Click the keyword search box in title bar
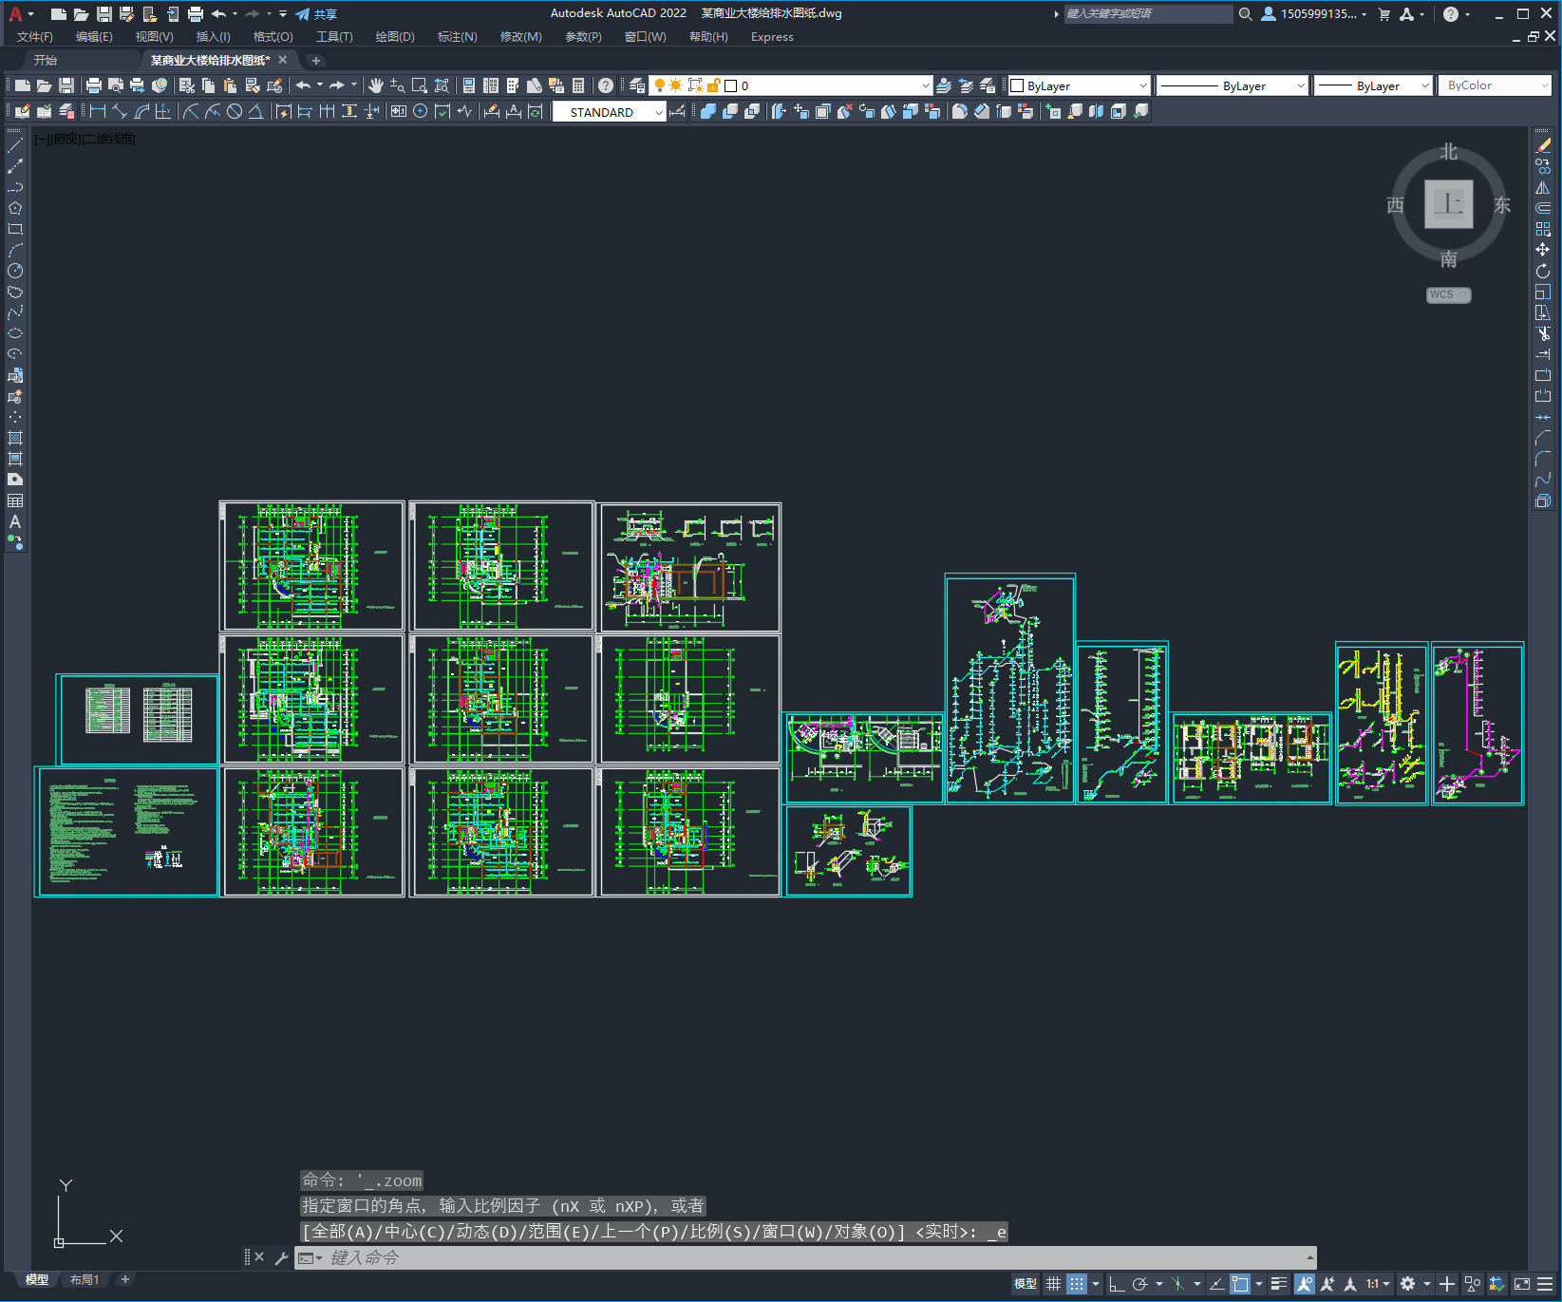 [x=1148, y=14]
